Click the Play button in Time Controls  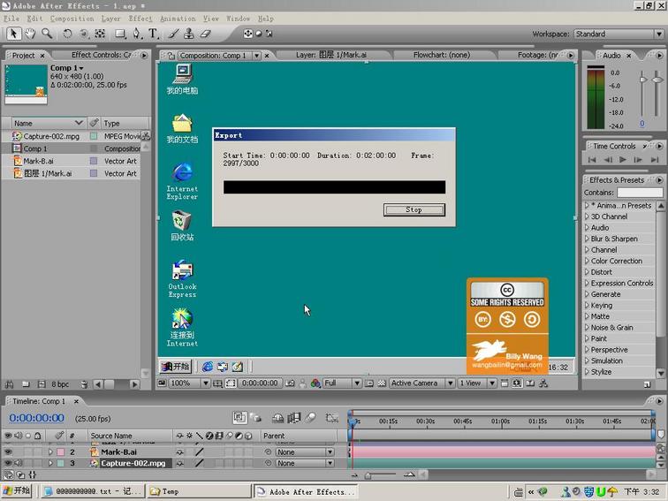click(622, 160)
